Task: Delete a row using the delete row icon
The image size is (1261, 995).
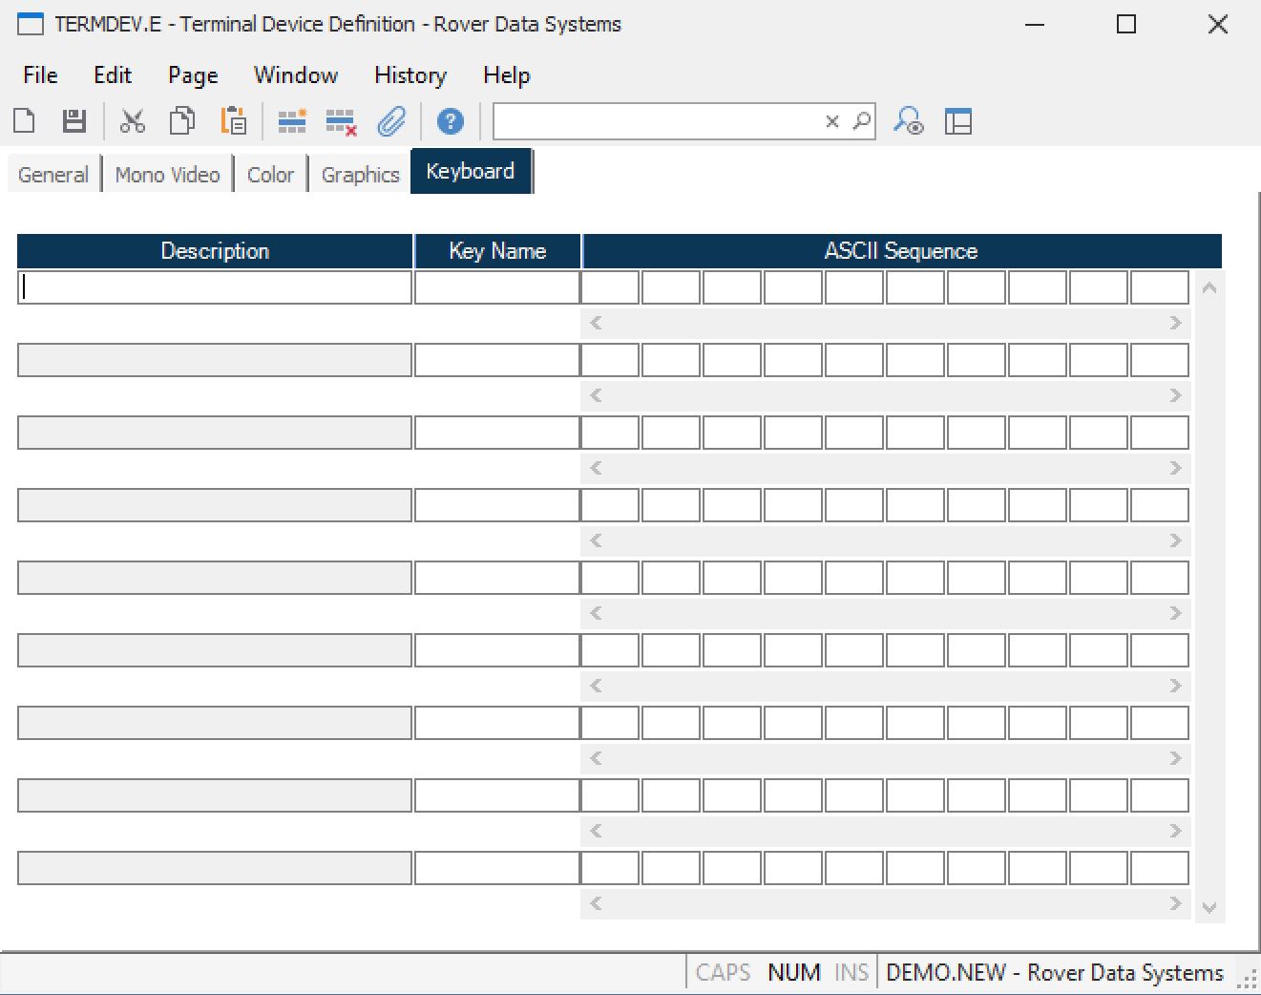Action: pos(341,121)
